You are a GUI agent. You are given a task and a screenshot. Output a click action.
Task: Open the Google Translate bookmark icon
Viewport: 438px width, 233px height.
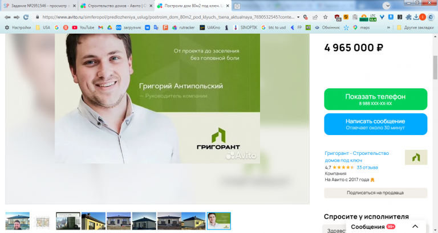coord(156,27)
